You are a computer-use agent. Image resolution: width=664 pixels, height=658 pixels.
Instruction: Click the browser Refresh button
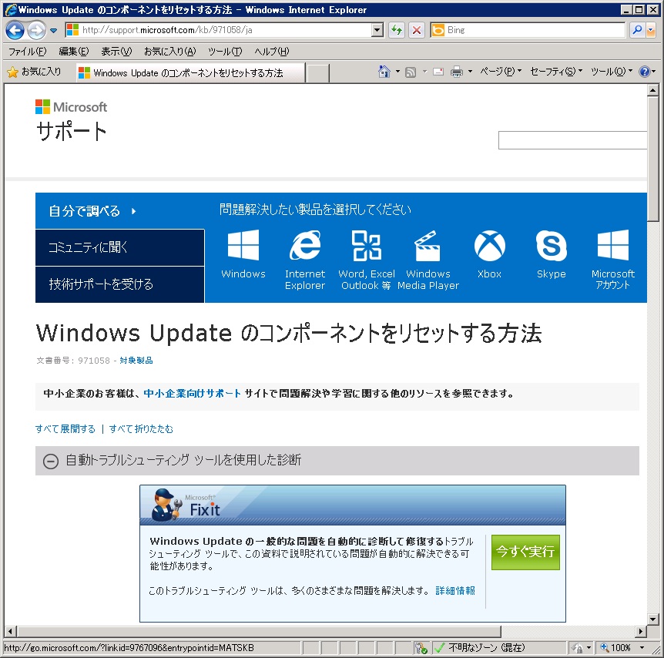(x=397, y=30)
